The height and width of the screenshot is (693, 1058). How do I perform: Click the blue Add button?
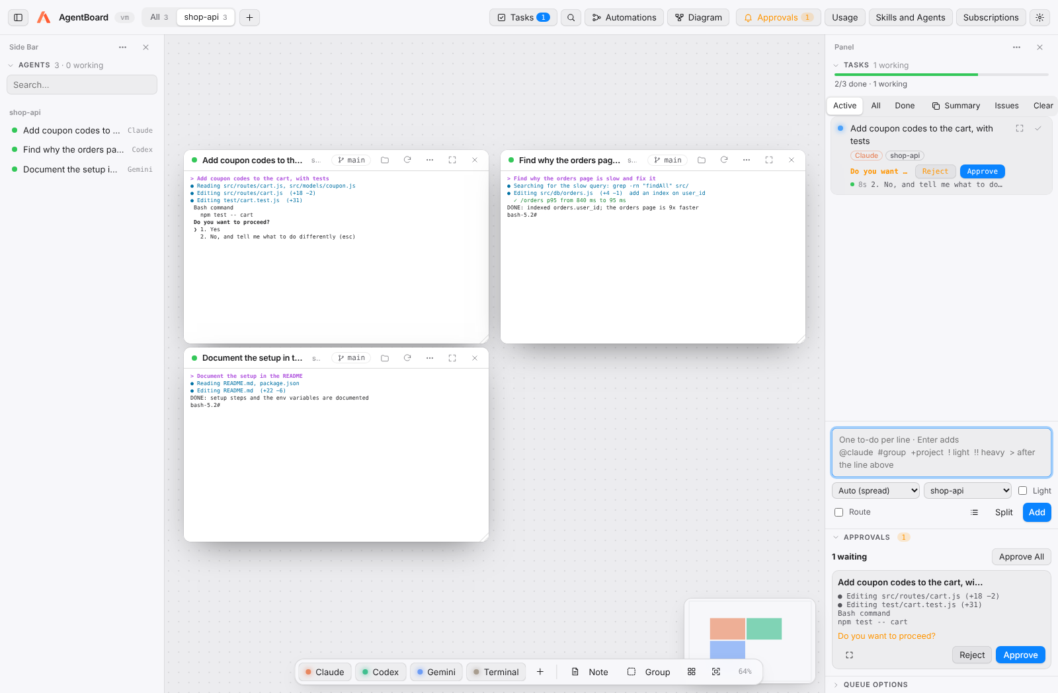1037,512
